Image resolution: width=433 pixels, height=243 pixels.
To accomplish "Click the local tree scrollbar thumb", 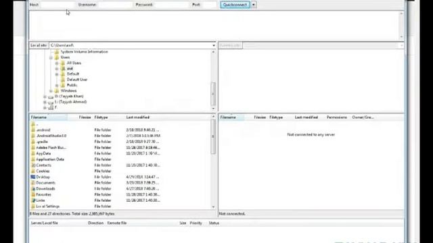I will point(213,94).
